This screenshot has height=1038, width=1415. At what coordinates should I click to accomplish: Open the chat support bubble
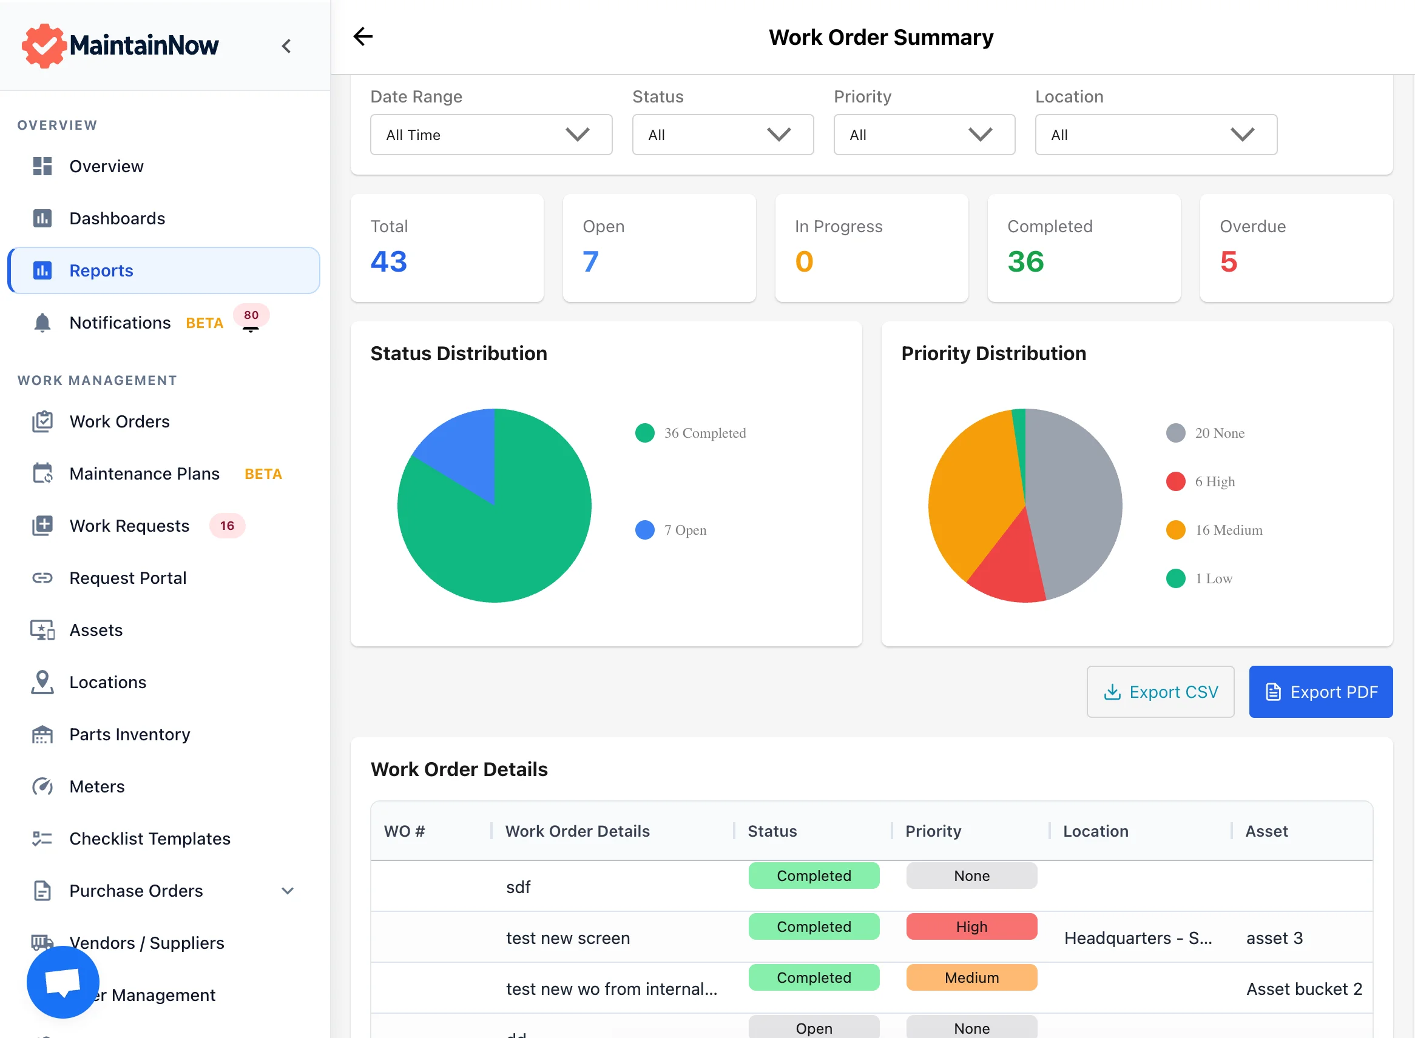tap(63, 982)
